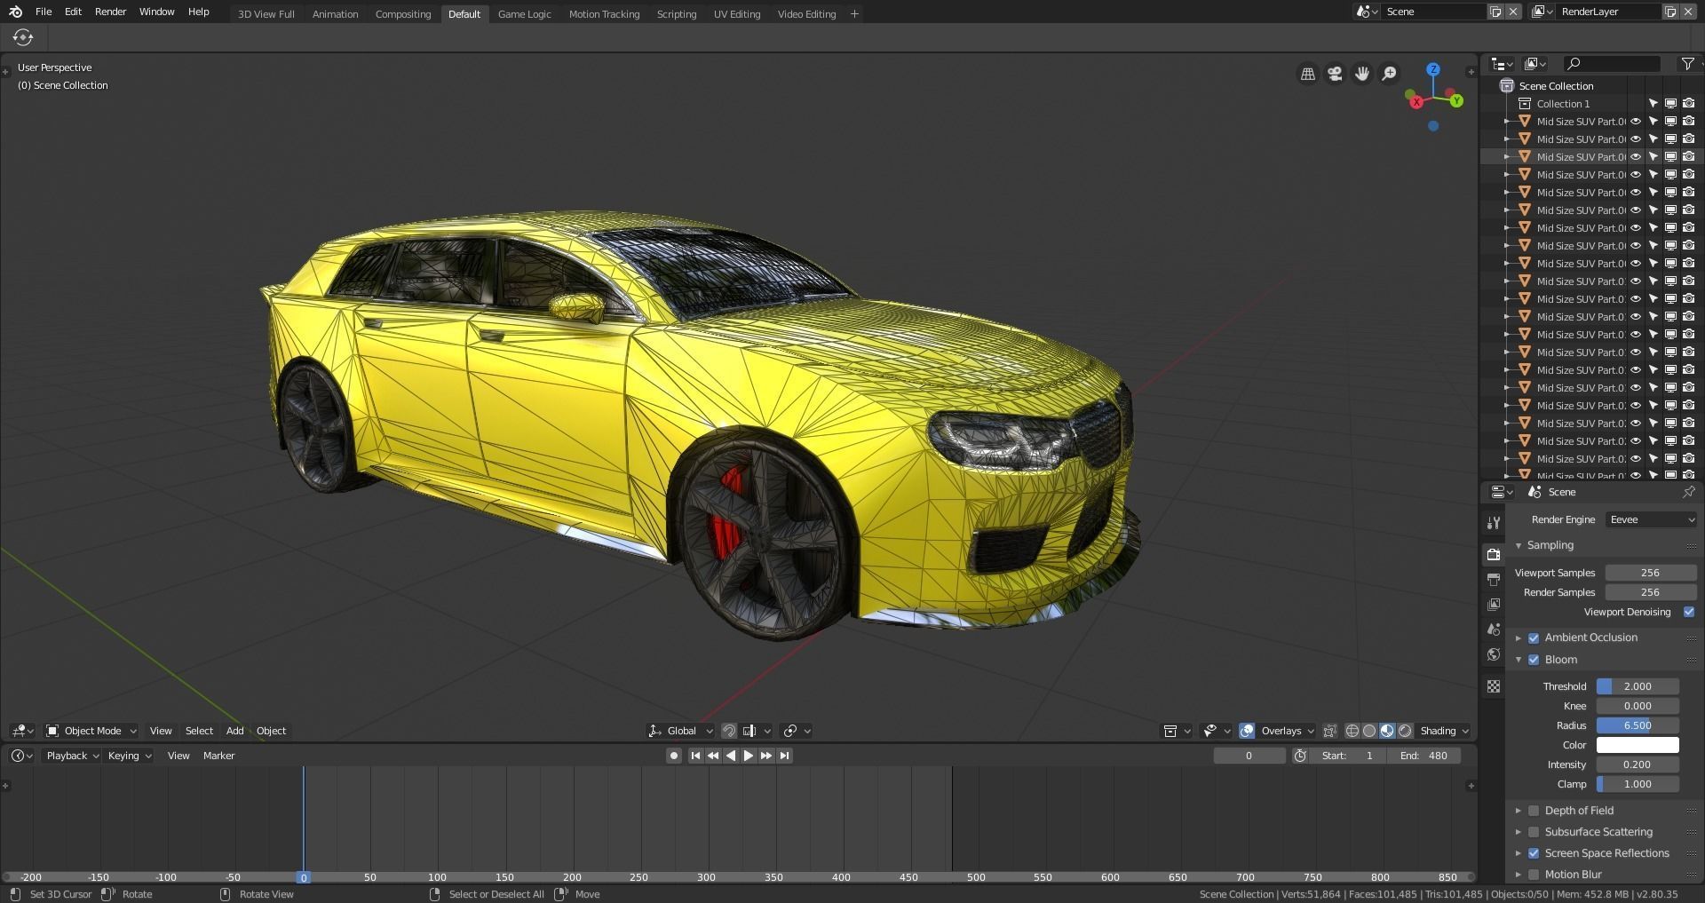This screenshot has width=1705, height=903.
Task: Select LookDev viewport shading
Action: 1387,731
